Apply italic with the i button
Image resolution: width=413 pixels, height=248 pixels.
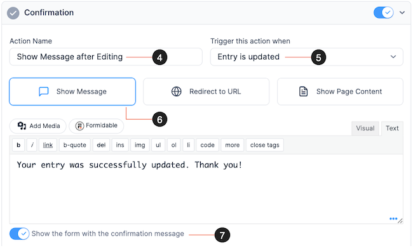[32, 145]
